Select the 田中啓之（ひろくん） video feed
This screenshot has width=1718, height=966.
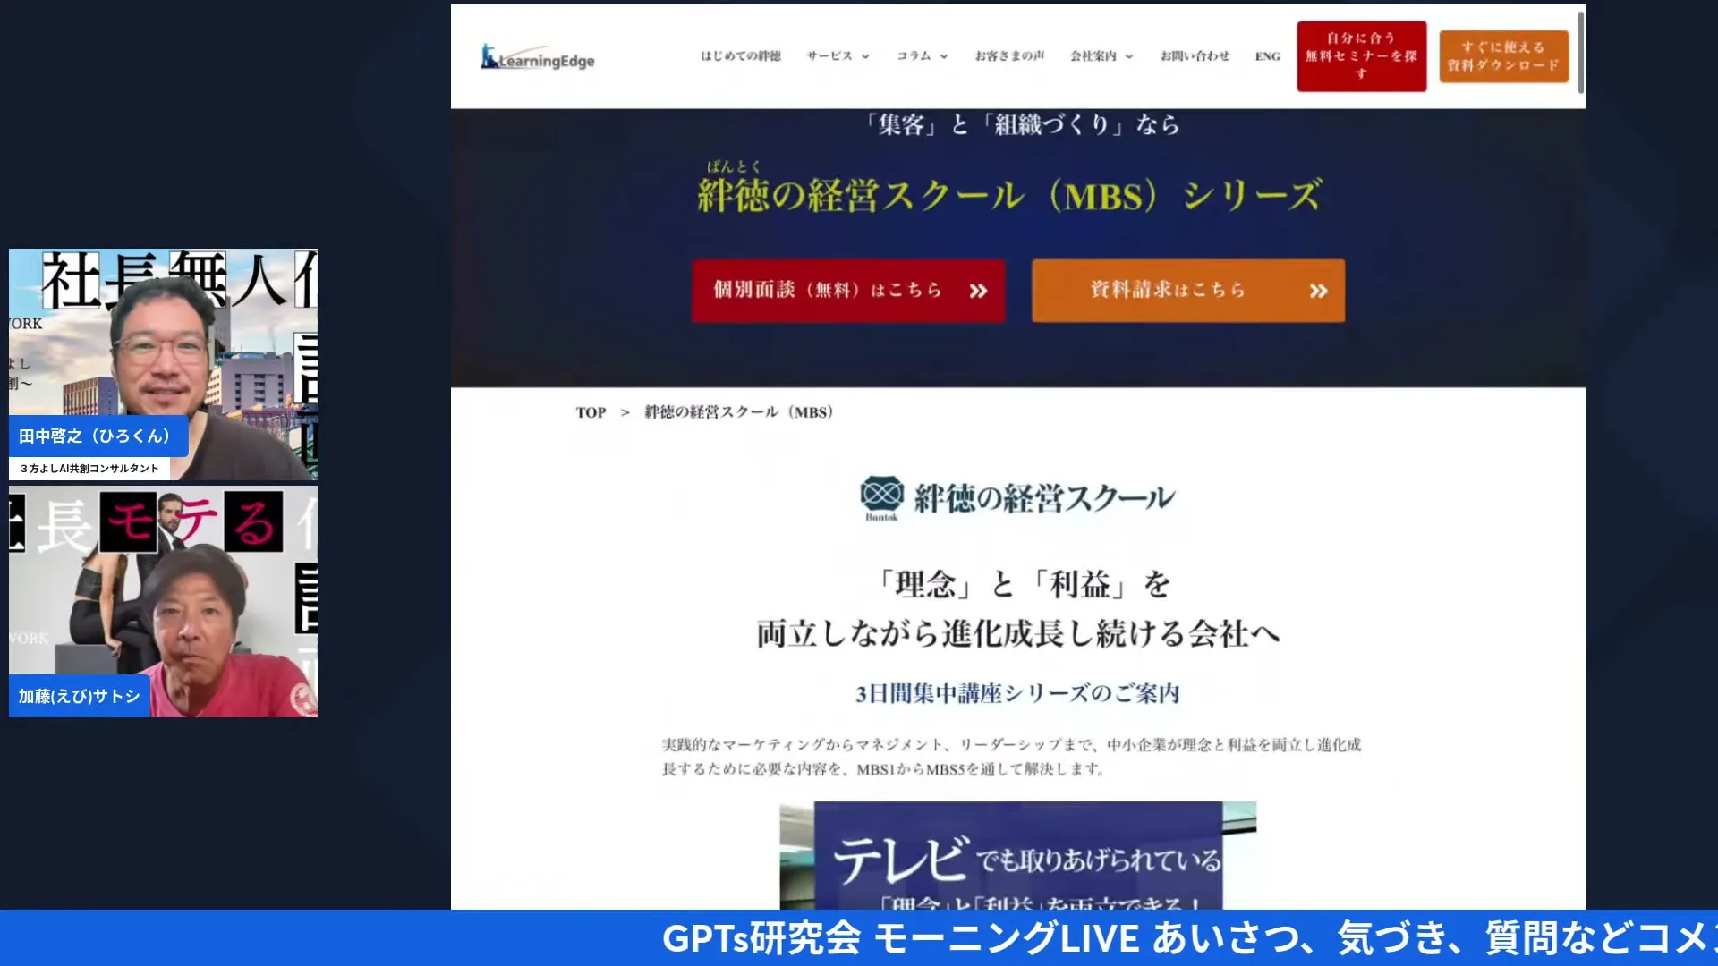(x=163, y=364)
